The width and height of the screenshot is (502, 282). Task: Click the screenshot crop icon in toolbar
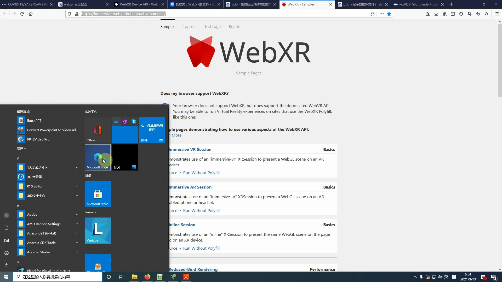point(470,14)
